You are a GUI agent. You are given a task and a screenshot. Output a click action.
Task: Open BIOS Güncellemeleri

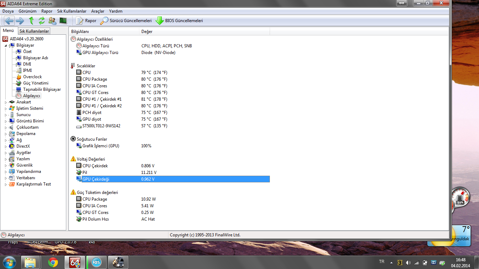pos(179,21)
